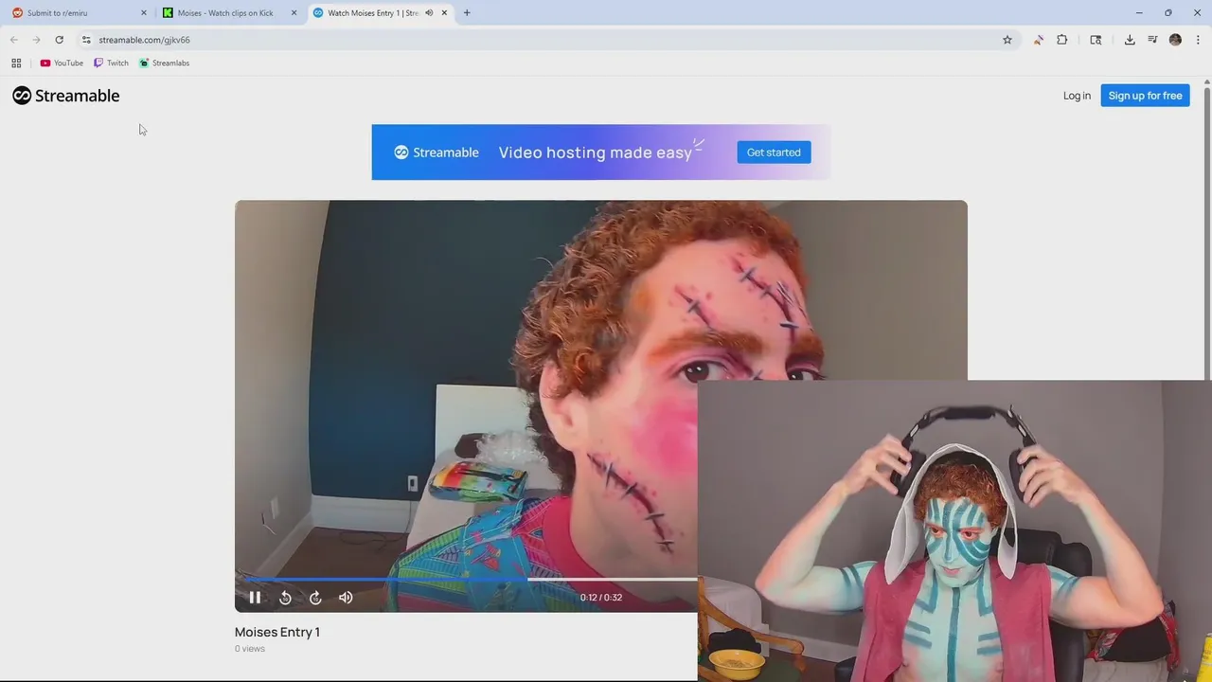Viewport: 1212px width, 682px height.
Task: Open the Extensions puzzle menu
Action: tap(1061, 40)
